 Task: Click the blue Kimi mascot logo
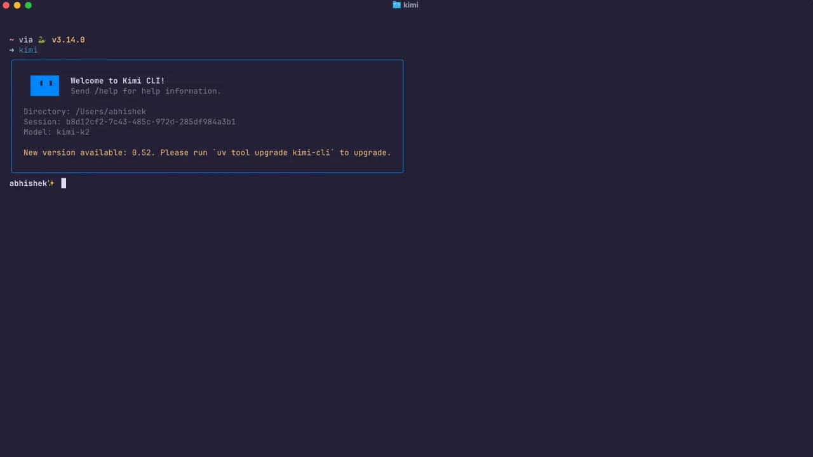pyautogui.click(x=44, y=86)
